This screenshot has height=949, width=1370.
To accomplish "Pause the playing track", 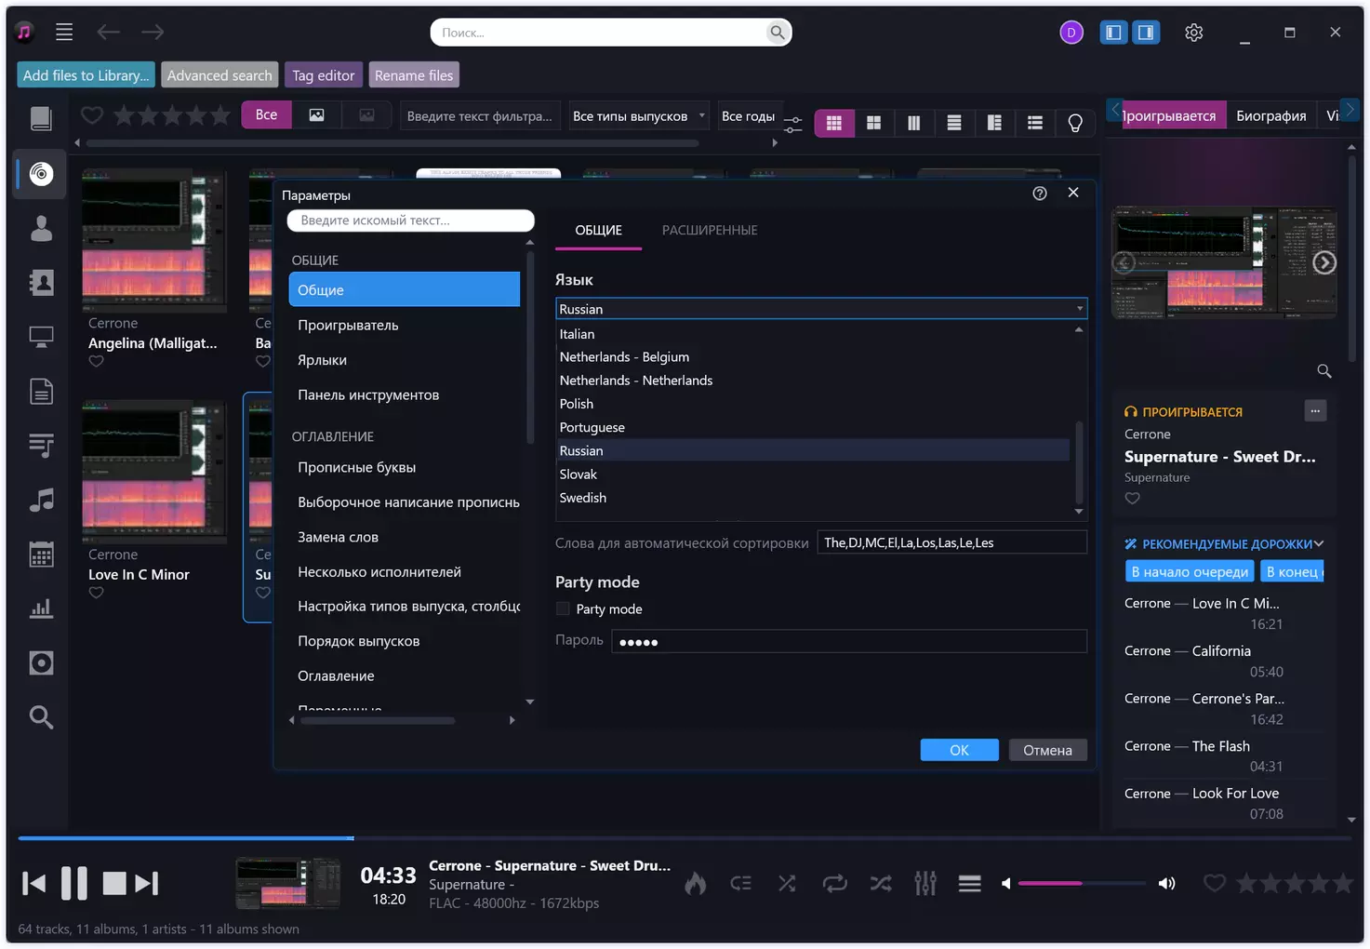I will tap(74, 883).
